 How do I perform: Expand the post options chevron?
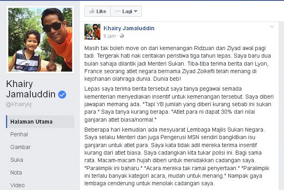click(272, 27)
